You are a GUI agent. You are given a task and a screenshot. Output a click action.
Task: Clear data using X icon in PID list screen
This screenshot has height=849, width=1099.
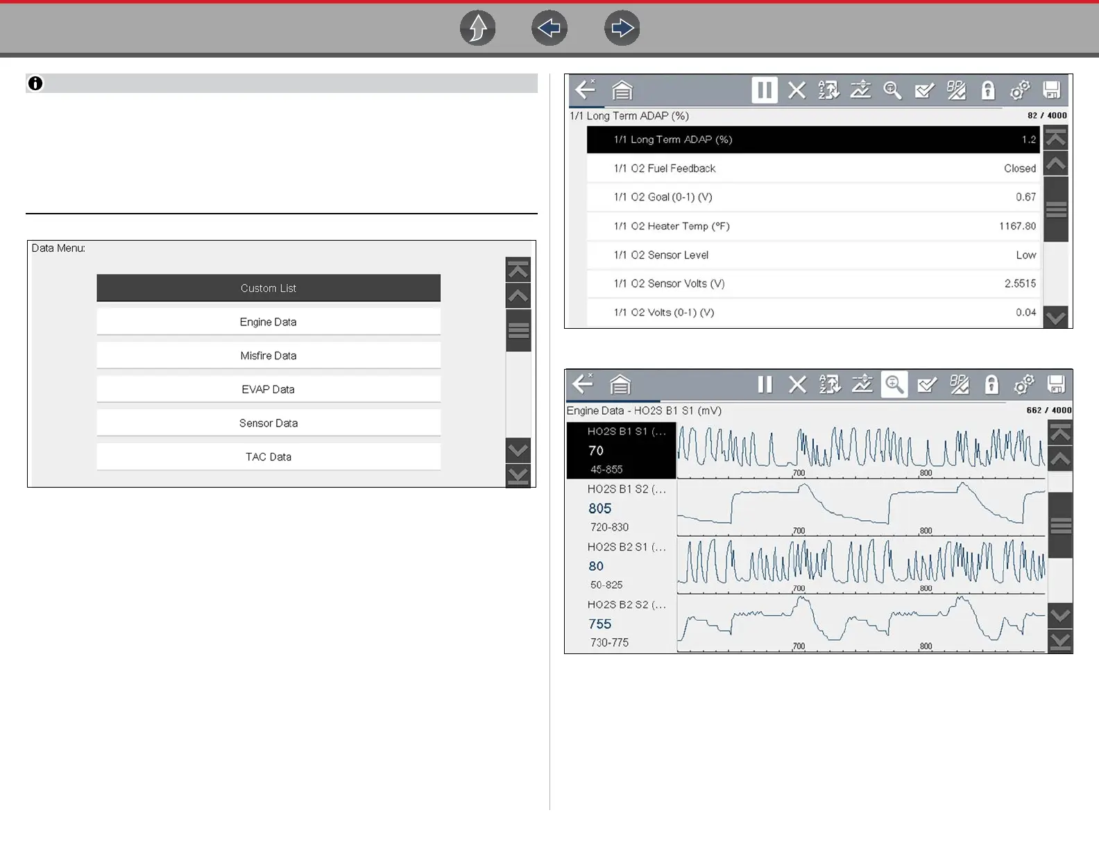797,90
